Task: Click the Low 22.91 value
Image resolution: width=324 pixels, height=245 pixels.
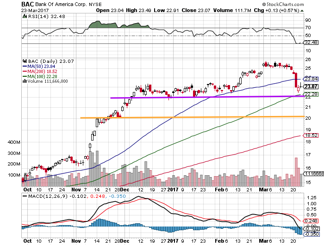Action: pos(166,10)
